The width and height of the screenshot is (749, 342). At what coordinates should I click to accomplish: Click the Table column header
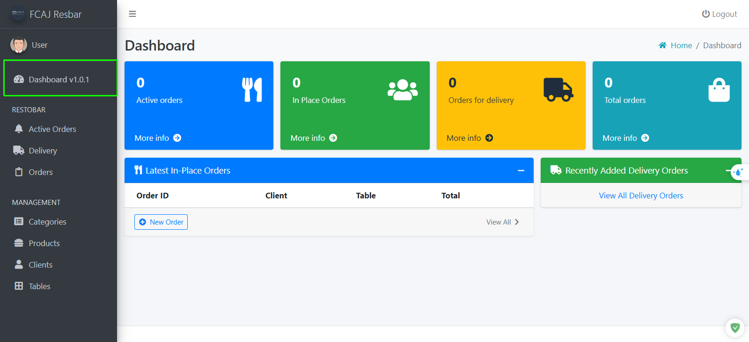click(366, 196)
